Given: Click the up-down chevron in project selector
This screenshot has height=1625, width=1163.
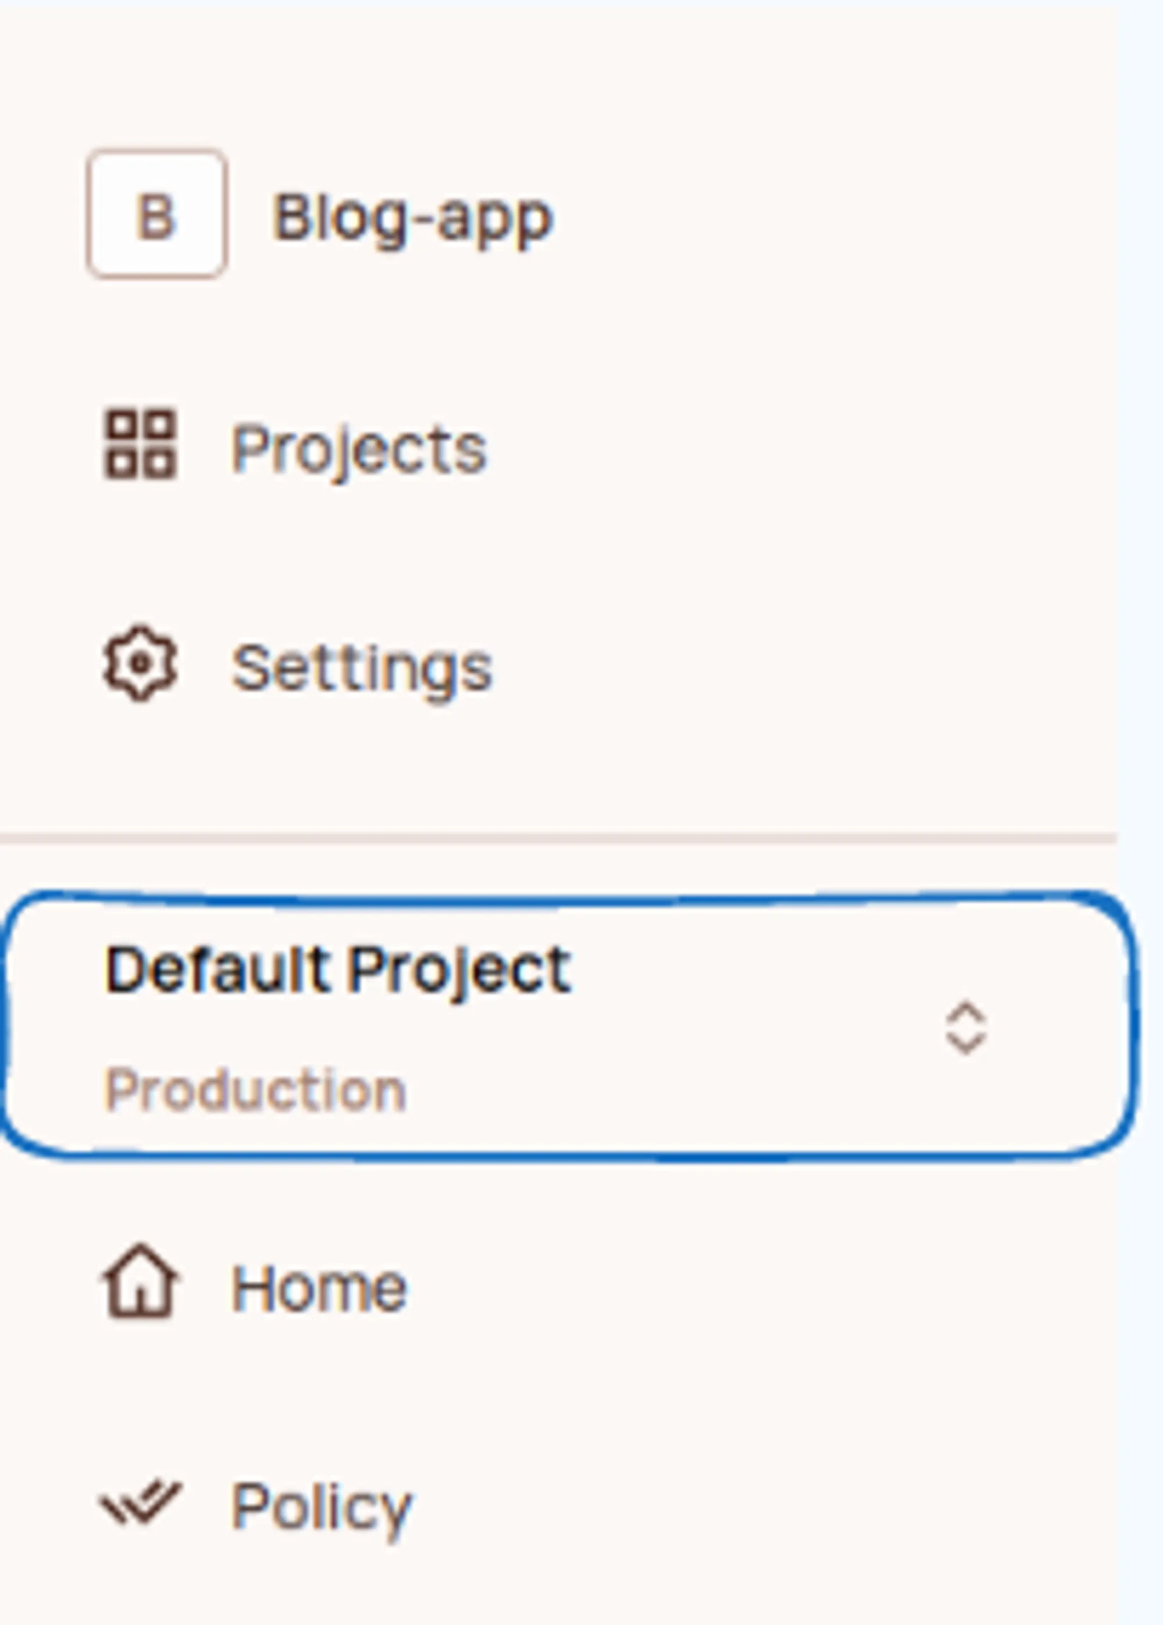Looking at the screenshot, I should click(966, 1028).
